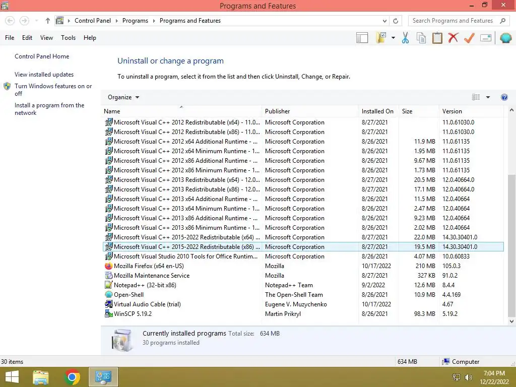The width and height of the screenshot is (516, 387).
Task: Open the view options dropdown arrow
Action: click(488, 97)
